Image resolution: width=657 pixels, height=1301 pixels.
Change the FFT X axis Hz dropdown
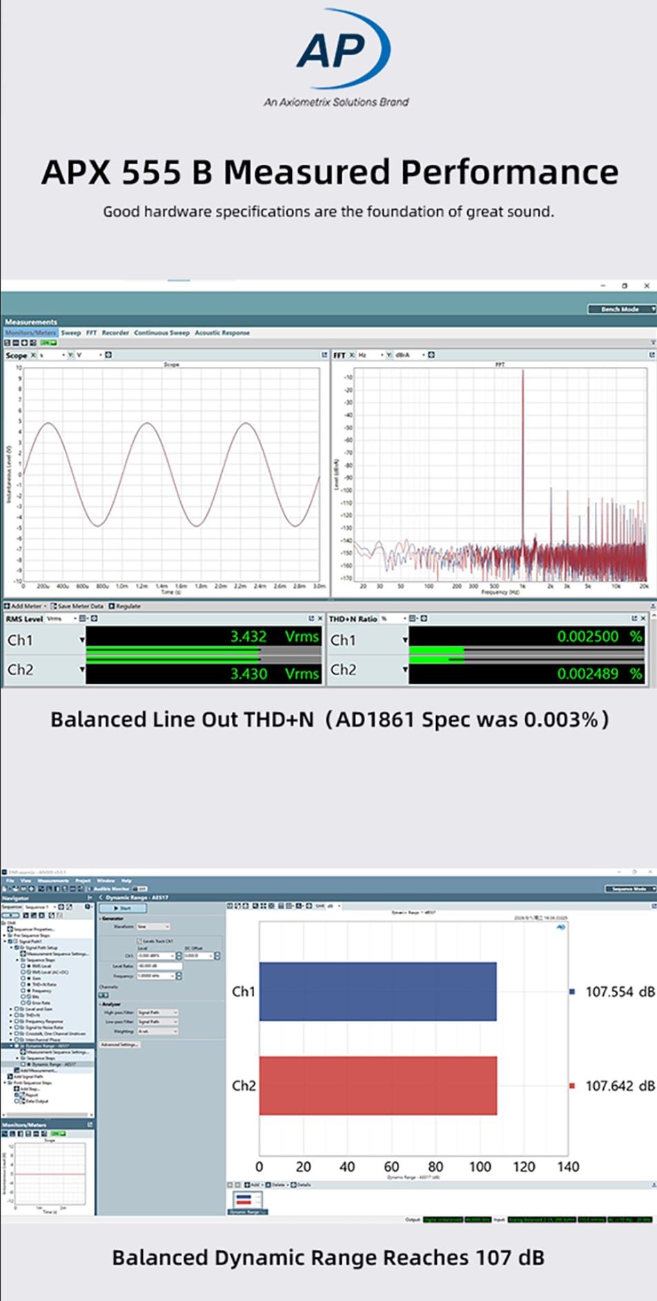pyautogui.click(x=371, y=355)
